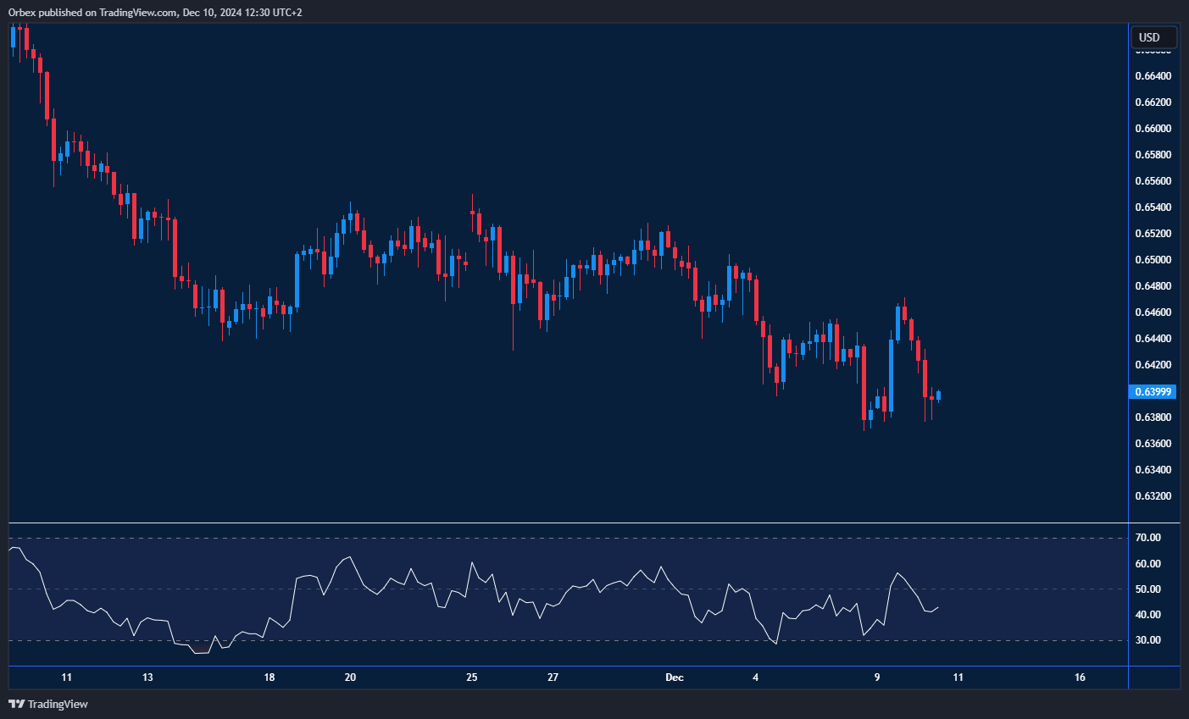
Task: Click the 0.64600 price scale level
Action: [1153, 312]
